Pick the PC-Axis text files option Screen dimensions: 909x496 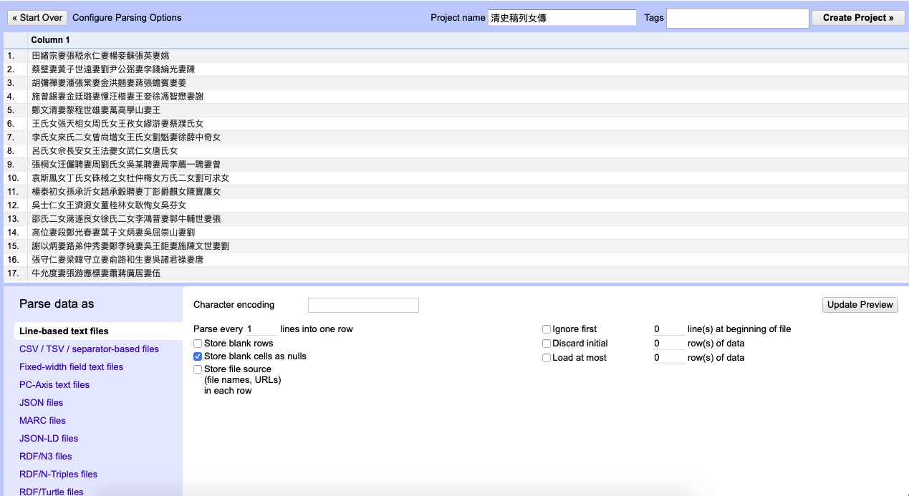[x=54, y=385]
